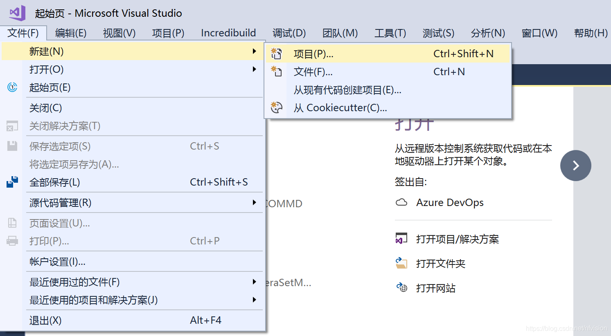
Task: Expand the 源代码管理(R) submenu arrow
Action: [254, 202]
